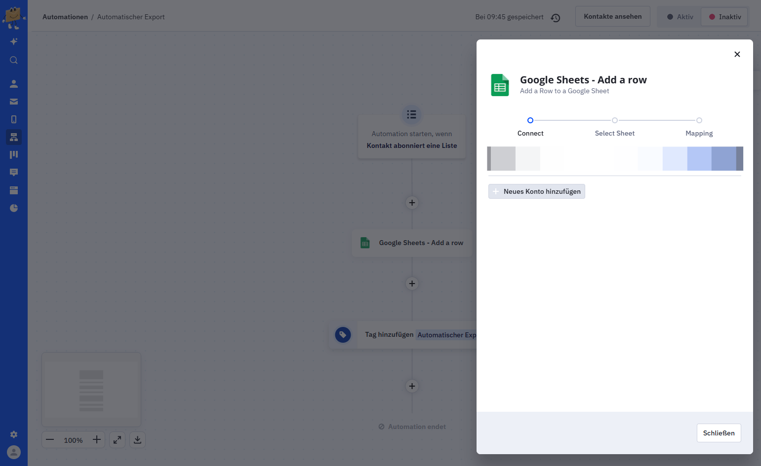
Task: Toggle the fullscreen expand icon button
Action: click(117, 440)
